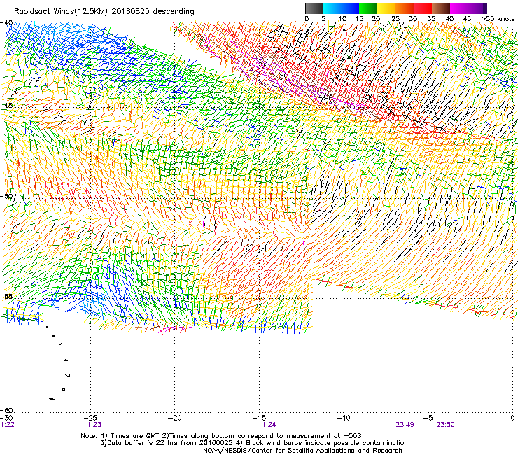Click the note line '3)Data buffer is 22 hrs'

(x=254, y=443)
